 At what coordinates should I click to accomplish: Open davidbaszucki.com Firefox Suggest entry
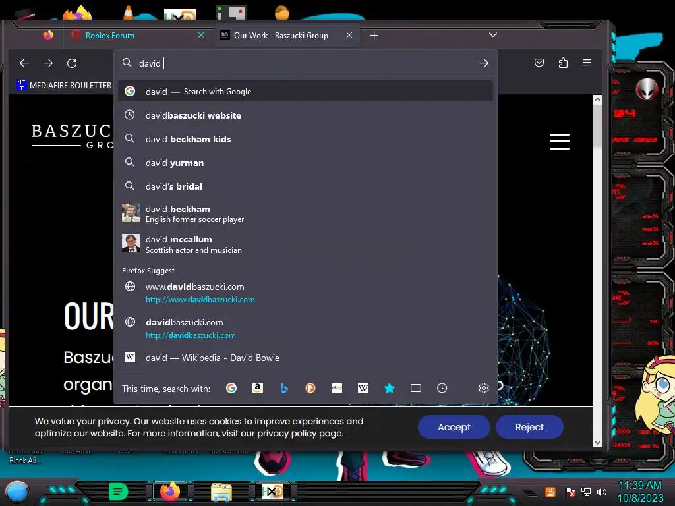[306, 328]
